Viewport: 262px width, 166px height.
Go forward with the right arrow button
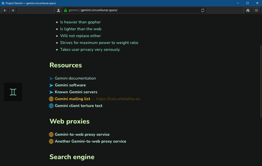pyautogui.click(x=13, y=11)
